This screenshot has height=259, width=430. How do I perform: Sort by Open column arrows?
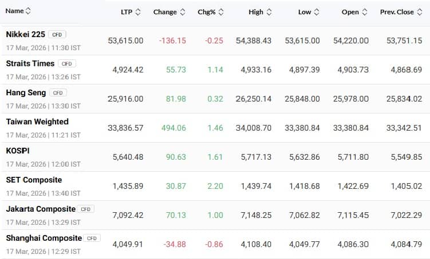(365, 12)
